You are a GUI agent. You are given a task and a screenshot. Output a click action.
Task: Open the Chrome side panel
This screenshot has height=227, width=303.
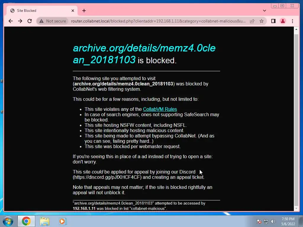273,21
